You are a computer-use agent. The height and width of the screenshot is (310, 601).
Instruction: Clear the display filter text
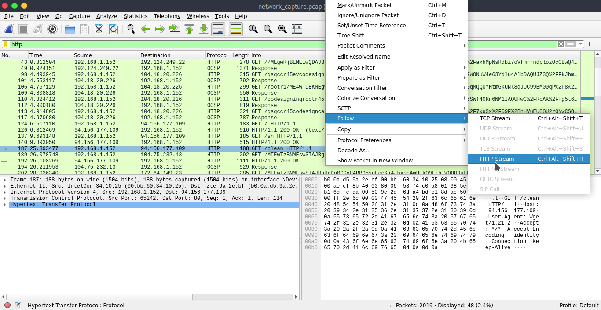pos(561,44)
